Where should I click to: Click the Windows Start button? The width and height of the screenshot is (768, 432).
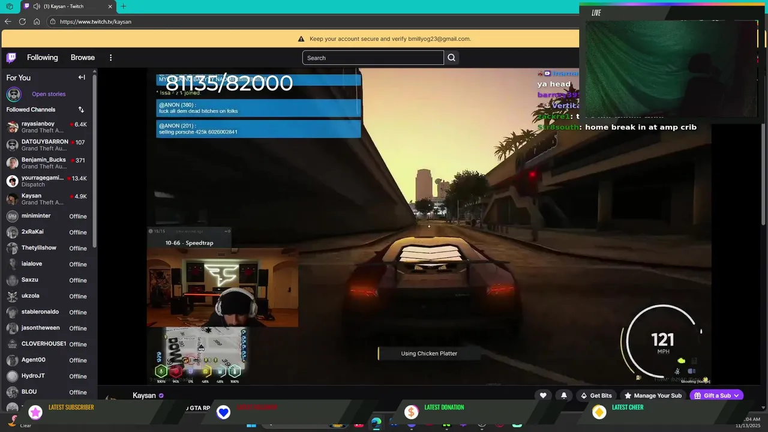pyautogui.click(x=251, y=425)
